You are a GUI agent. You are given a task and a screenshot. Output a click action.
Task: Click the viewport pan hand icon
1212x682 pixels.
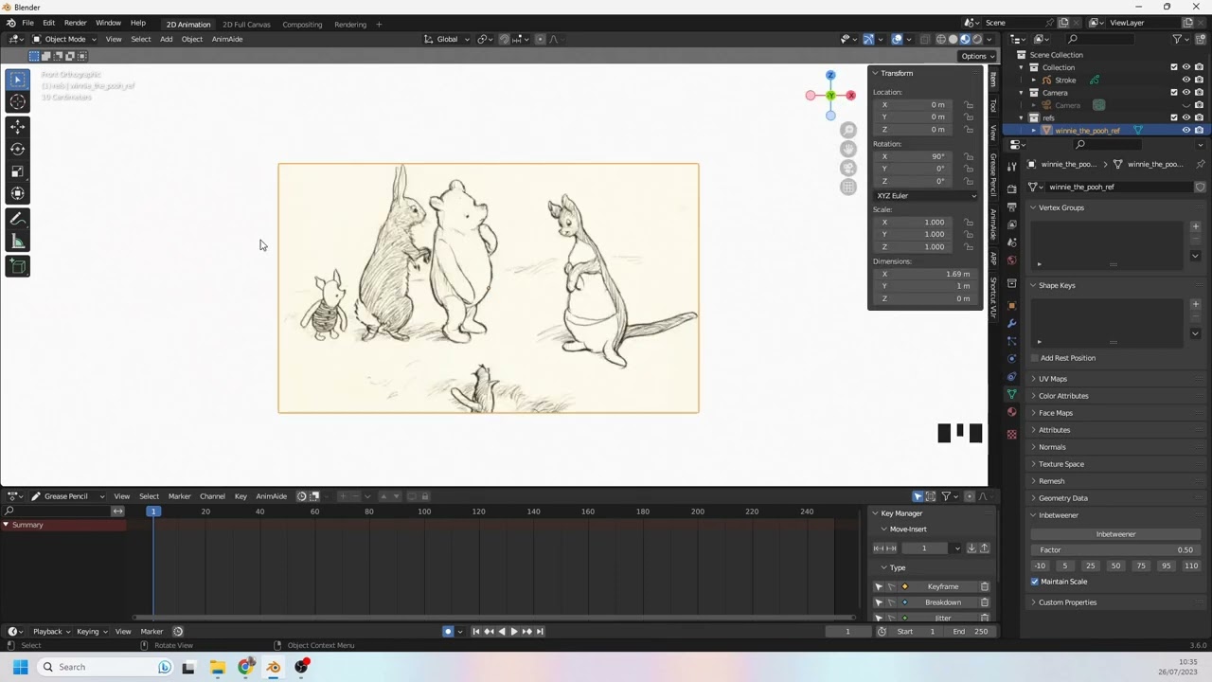coord(848,149)
